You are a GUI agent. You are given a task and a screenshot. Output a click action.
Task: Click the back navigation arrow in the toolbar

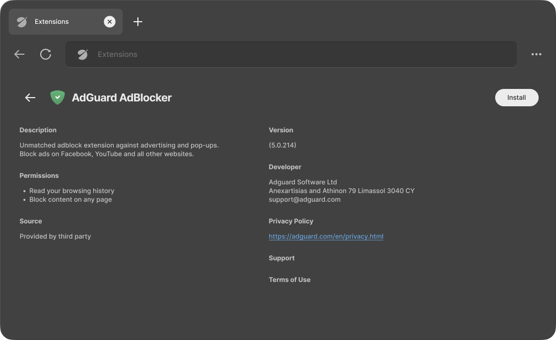pyautogui.click(x=19, y=54)
